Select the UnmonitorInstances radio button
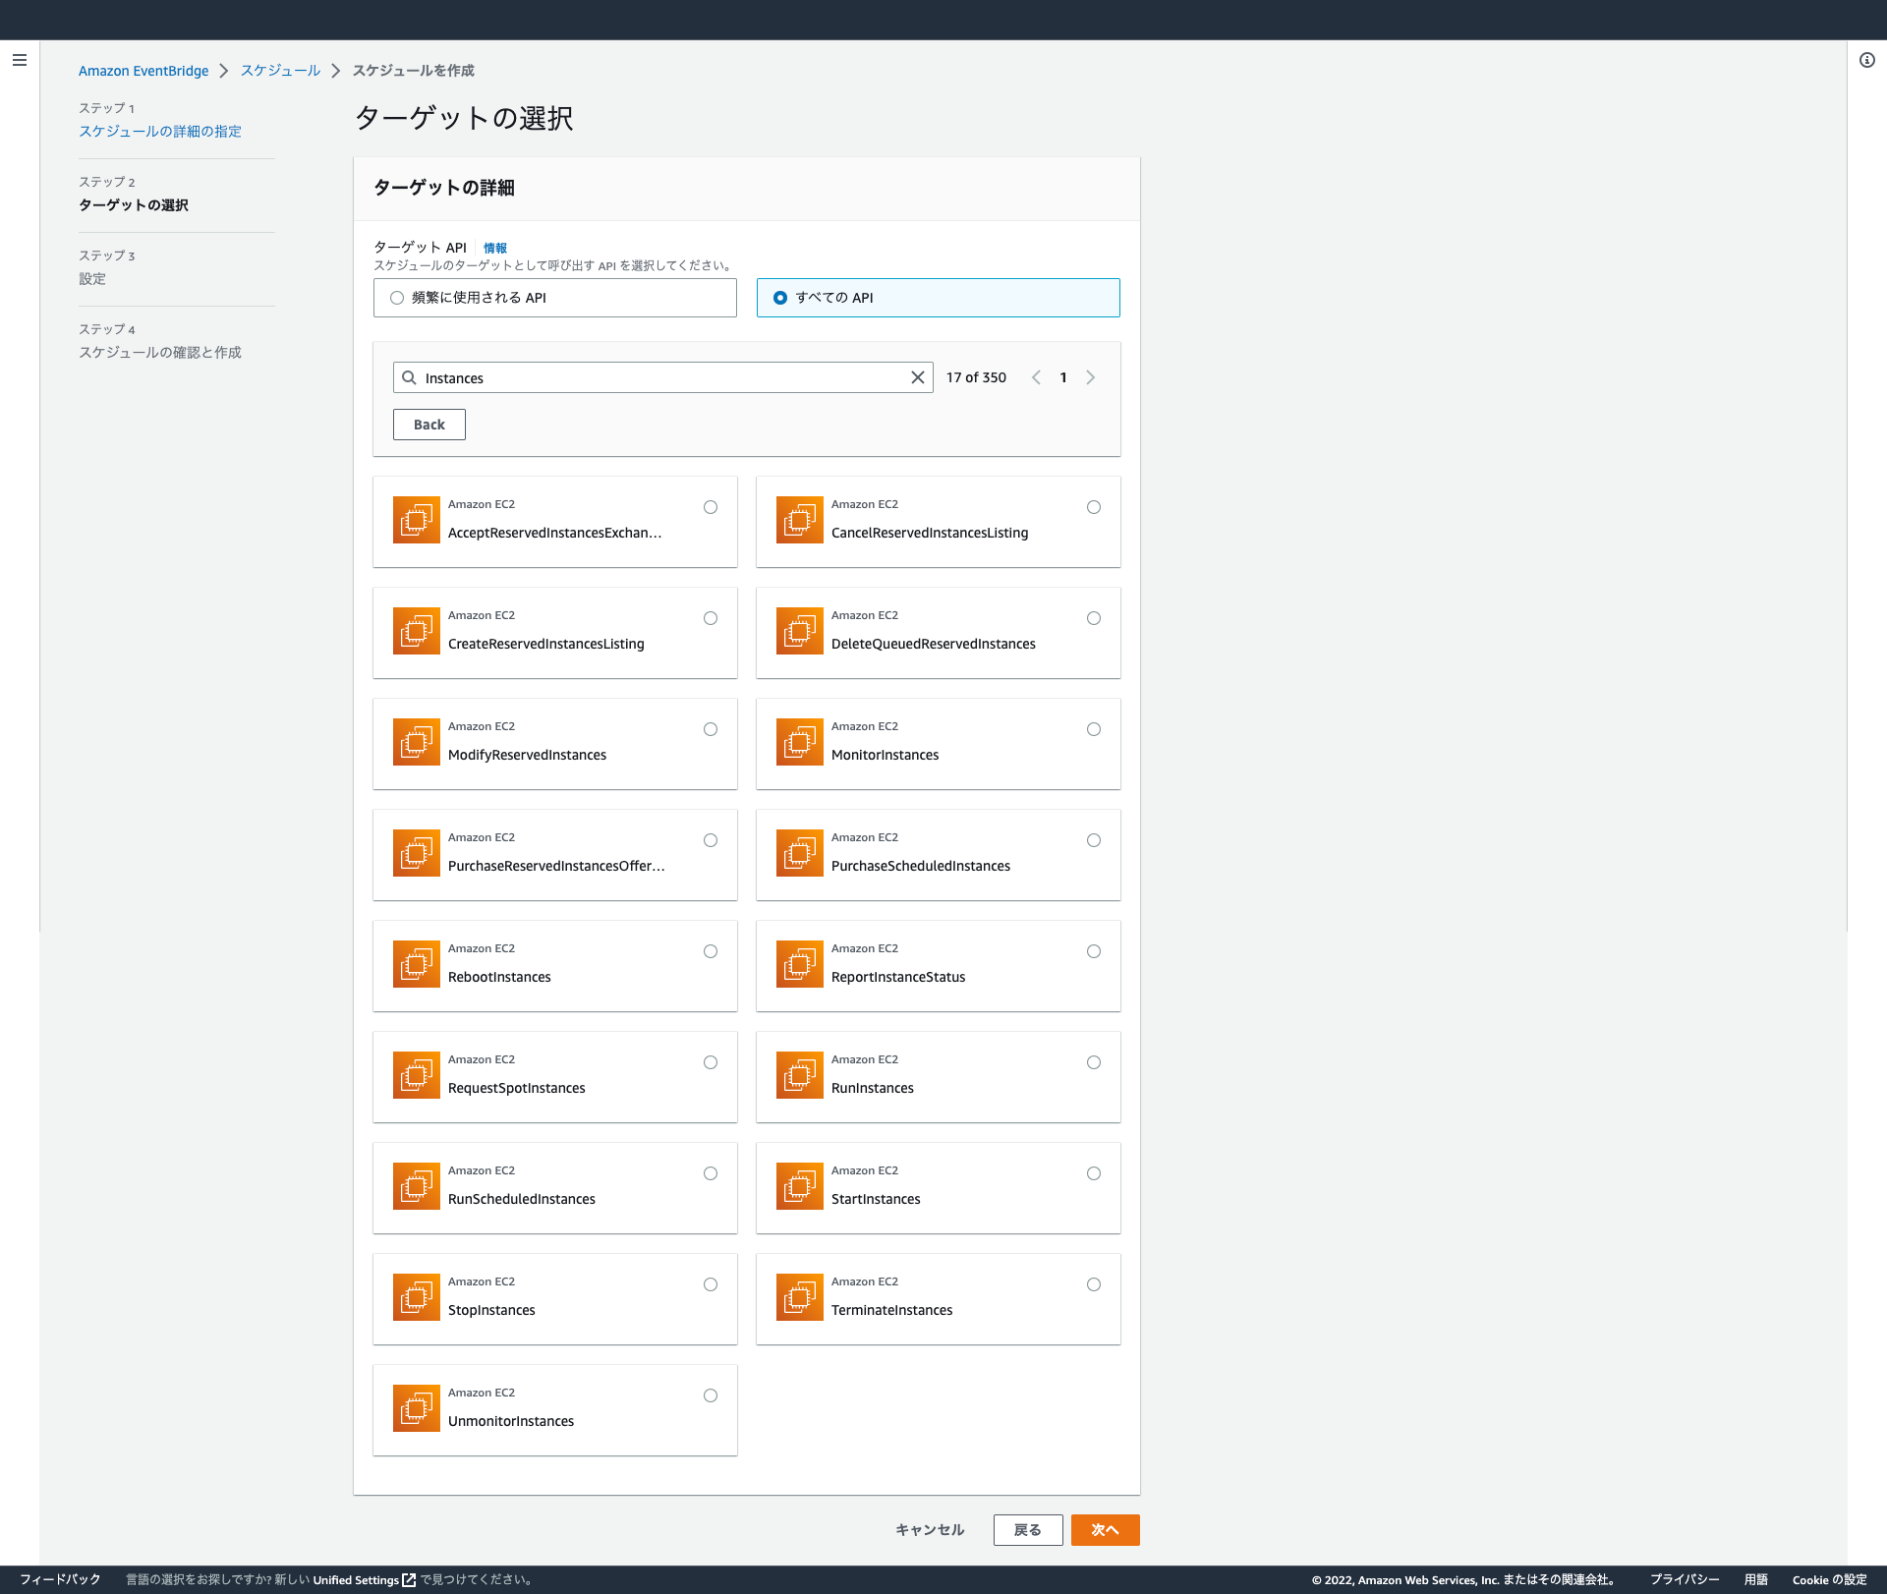The image size is (1887, 1594). click(711, 1395)
